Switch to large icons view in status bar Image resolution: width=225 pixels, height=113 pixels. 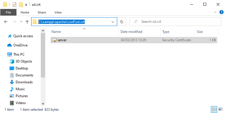point(220,110)
